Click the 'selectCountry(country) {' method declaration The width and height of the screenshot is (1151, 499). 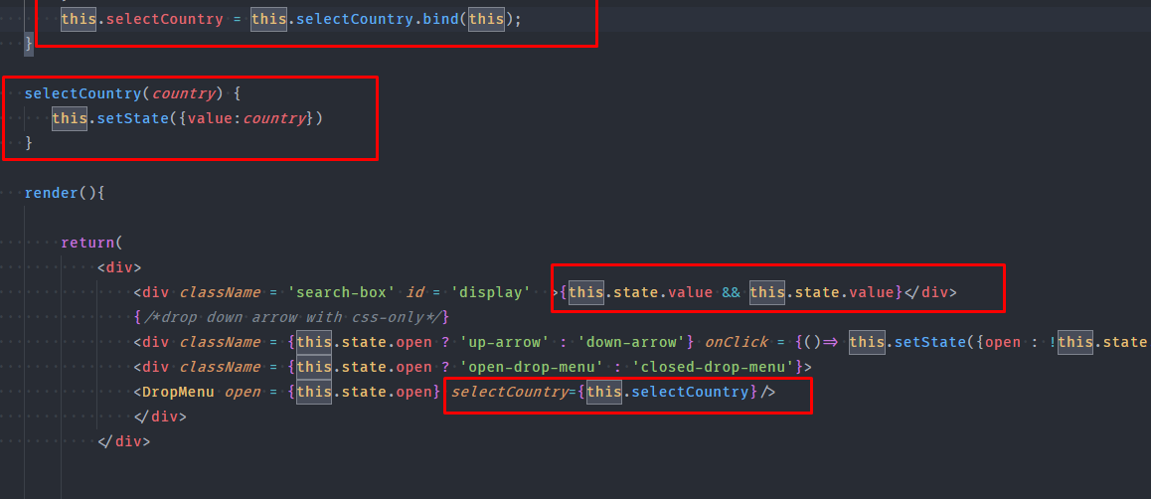pos(132,93)
